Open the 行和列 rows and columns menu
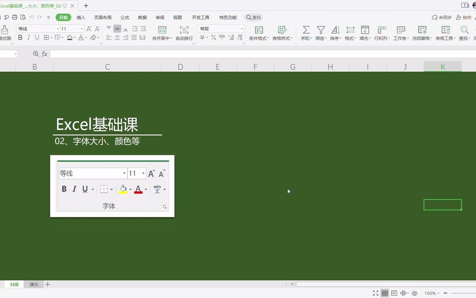 tap(382, 33)
